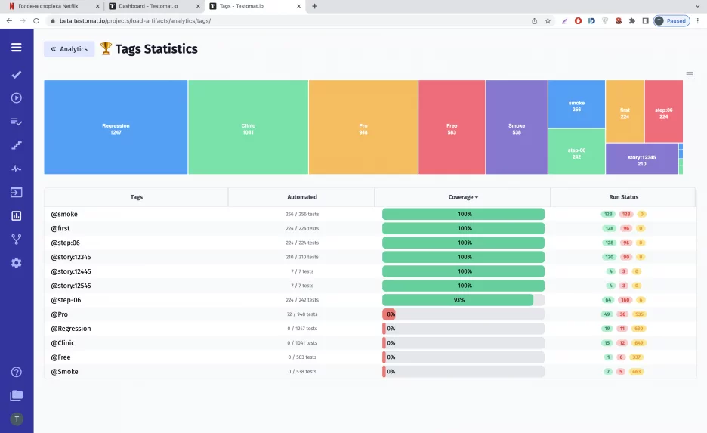Click the blue Regression treemap block
Image resolution: width=707 pixels, height=433 pixels.
116,128
